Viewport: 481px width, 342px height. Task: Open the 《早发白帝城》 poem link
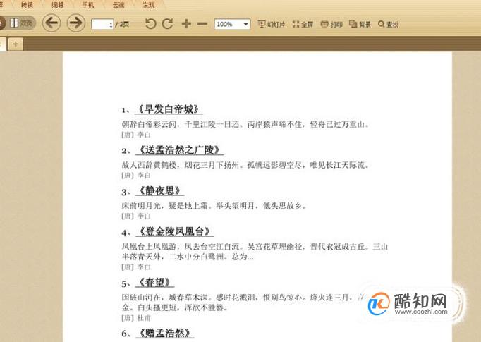[x=169, y=109]
